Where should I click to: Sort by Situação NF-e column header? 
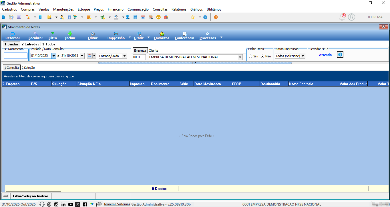(x=103, y=84)
